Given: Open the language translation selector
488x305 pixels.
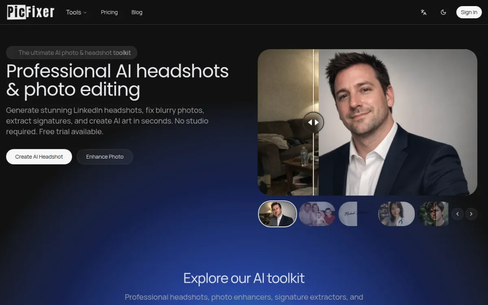Looking at the screenshot, I should tap(423, 12).
